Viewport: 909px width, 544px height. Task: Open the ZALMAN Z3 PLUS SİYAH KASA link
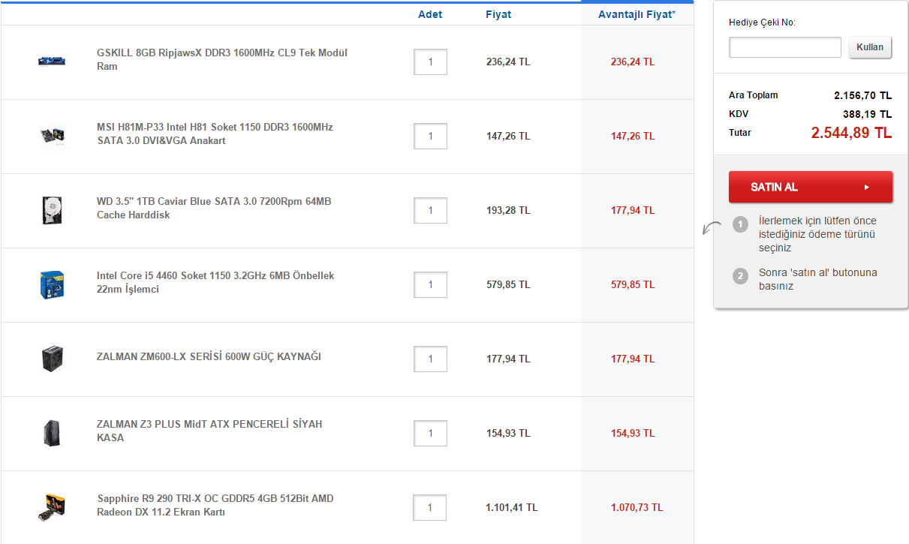tap(209, 431)
